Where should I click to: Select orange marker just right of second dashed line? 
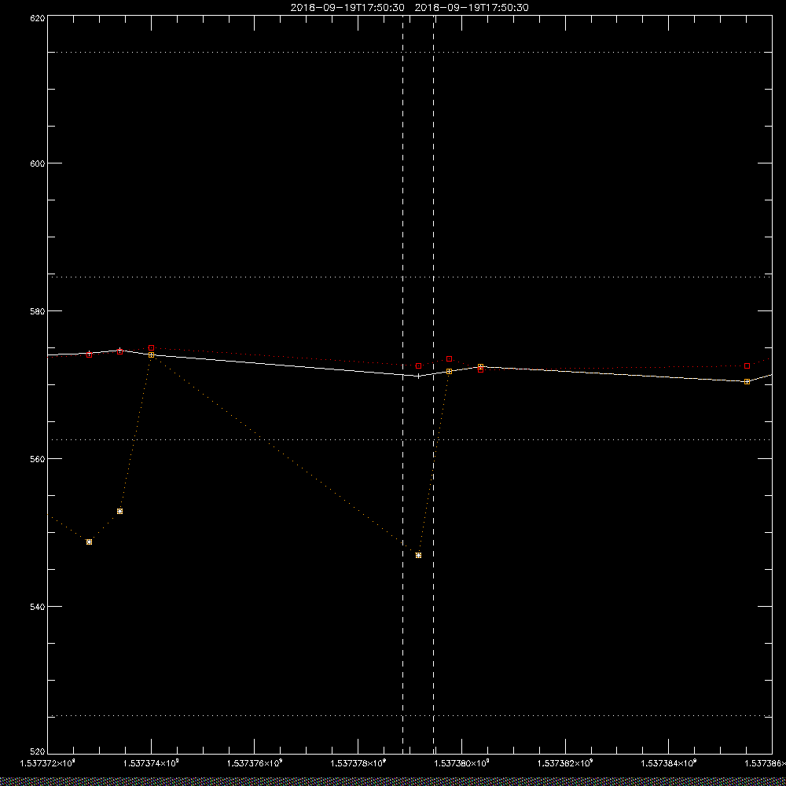tap(449, 372)
